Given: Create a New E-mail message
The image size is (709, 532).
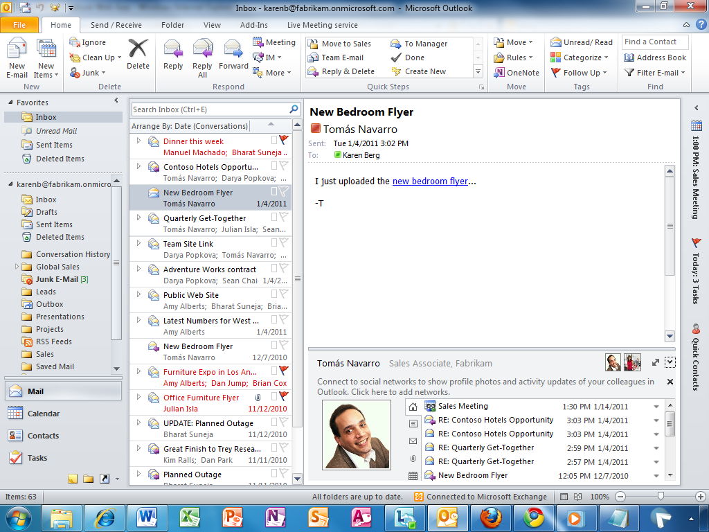Looking at the screenshot, I should pyautogui.click(x=17, y=58).
